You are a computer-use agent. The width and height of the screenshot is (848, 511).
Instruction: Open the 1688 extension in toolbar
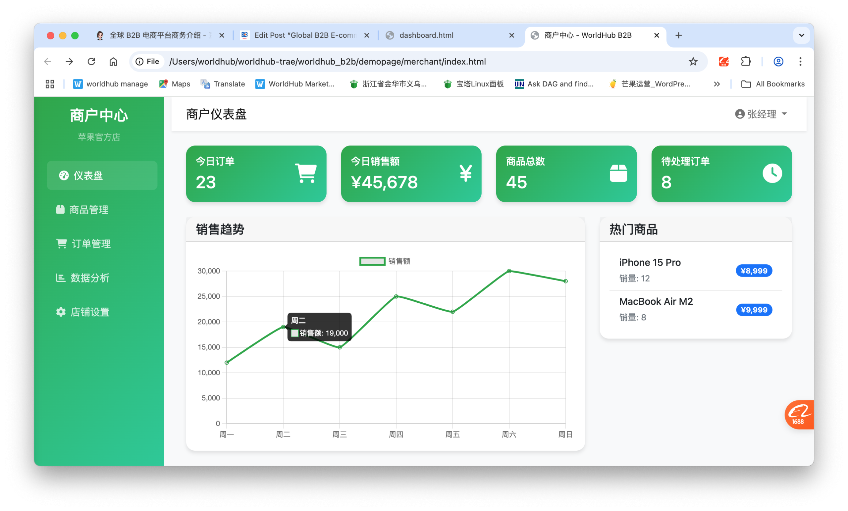tap(723, 62)
